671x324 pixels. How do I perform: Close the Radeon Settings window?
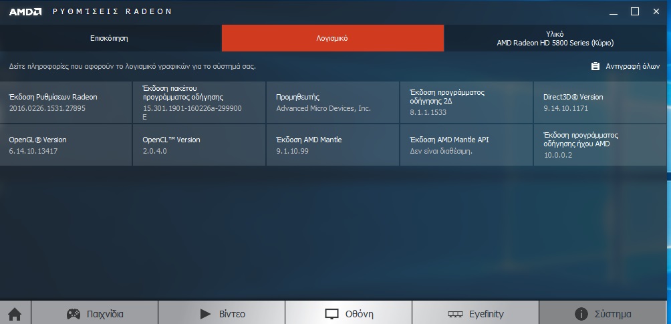click(656, 11)
